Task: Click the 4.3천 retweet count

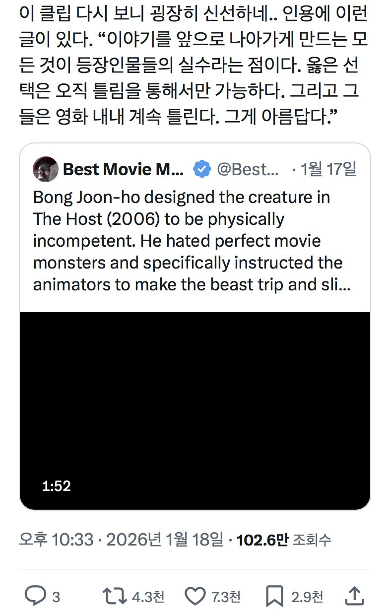Action: (x=148, y=597)
